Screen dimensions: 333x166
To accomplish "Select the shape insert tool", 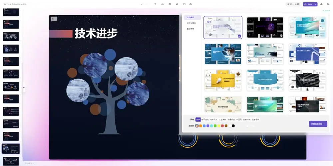I will tap(163, 4).
